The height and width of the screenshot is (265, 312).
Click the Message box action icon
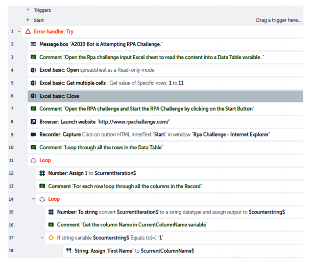33,44
